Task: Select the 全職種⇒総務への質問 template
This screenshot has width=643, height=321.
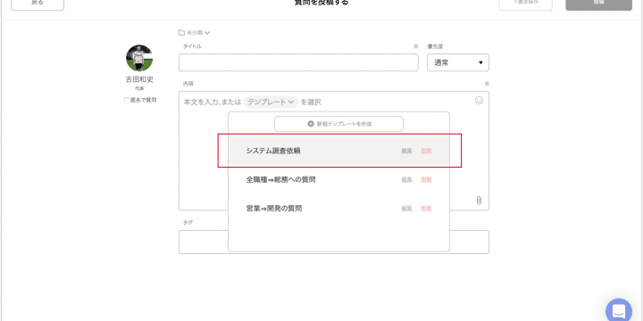Action: [x=338, y=179]
